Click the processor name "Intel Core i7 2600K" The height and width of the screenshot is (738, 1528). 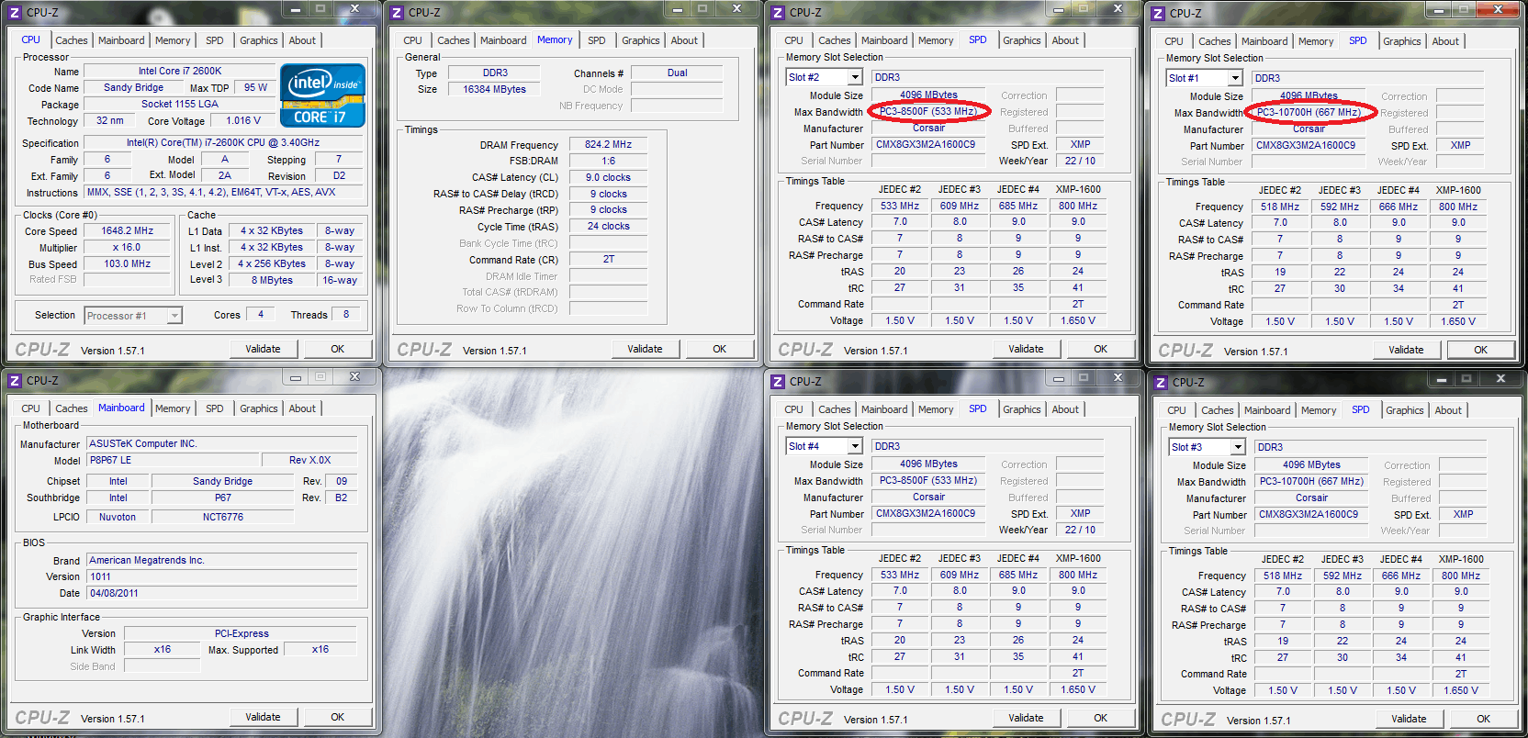(180, 71)
